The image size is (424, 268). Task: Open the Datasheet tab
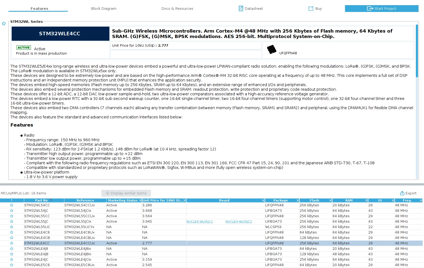(251, 8)
